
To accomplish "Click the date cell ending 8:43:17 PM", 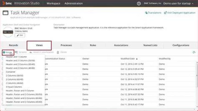I will pyautogui.click(x=132, y=104).
